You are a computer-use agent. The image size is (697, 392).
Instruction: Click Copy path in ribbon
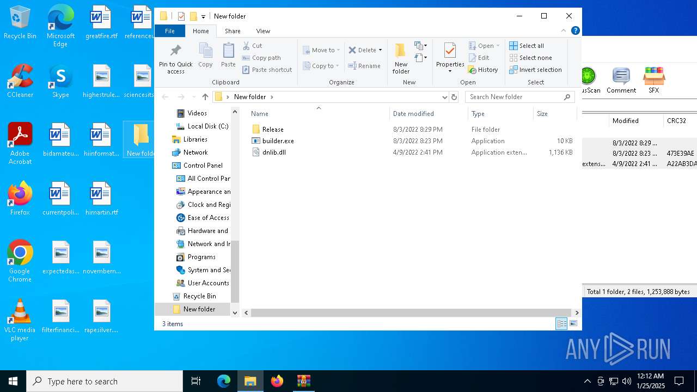[261, 58]
